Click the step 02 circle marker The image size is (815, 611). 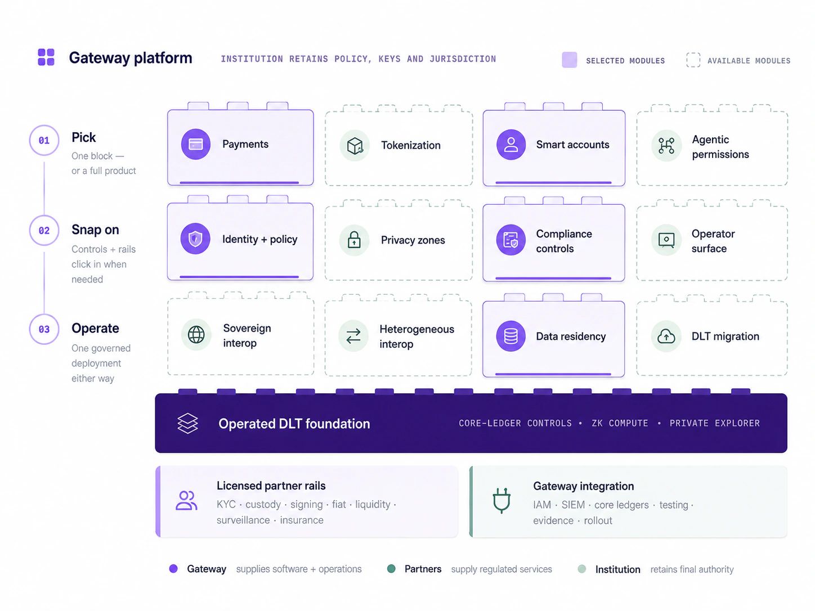44,230
